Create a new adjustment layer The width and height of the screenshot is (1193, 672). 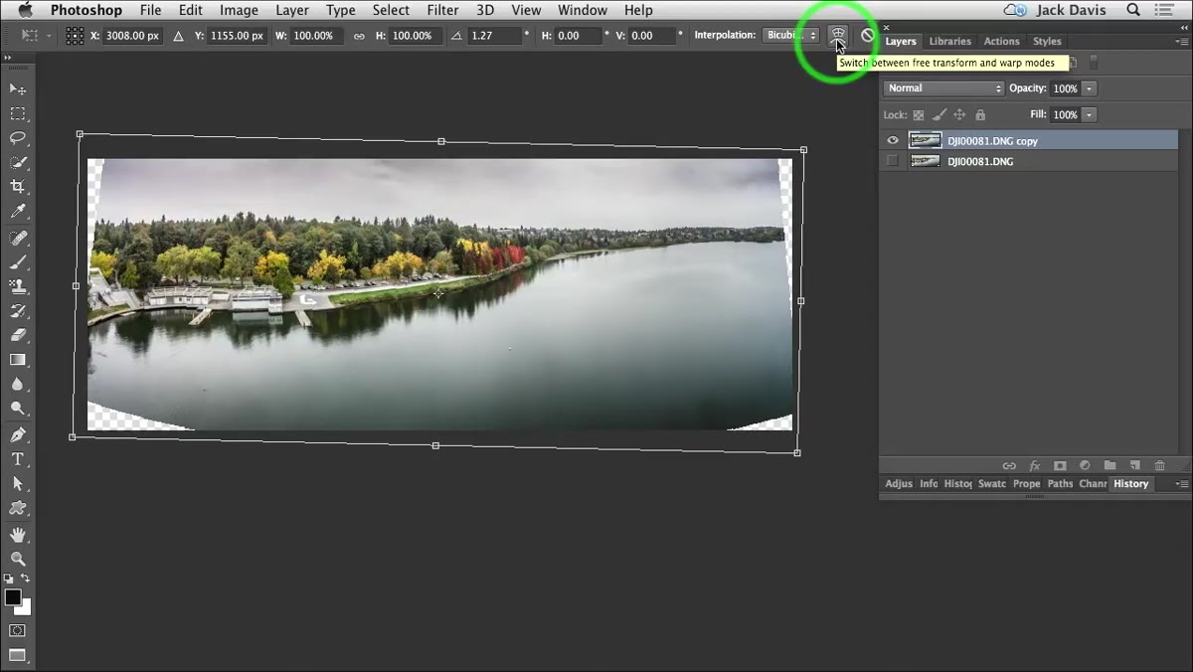point(1085,465)
